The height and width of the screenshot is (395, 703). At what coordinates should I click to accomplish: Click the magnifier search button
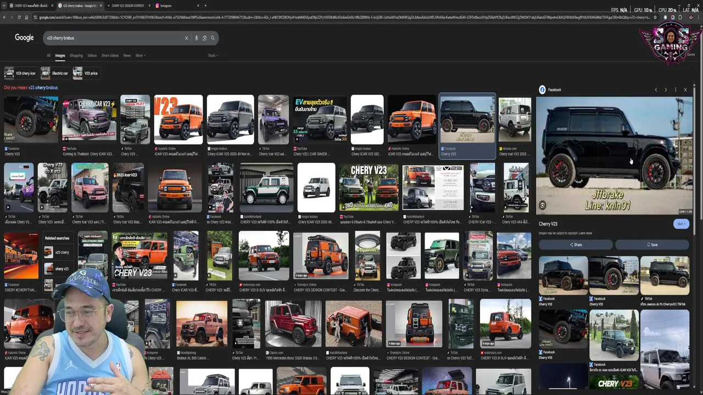213,38
